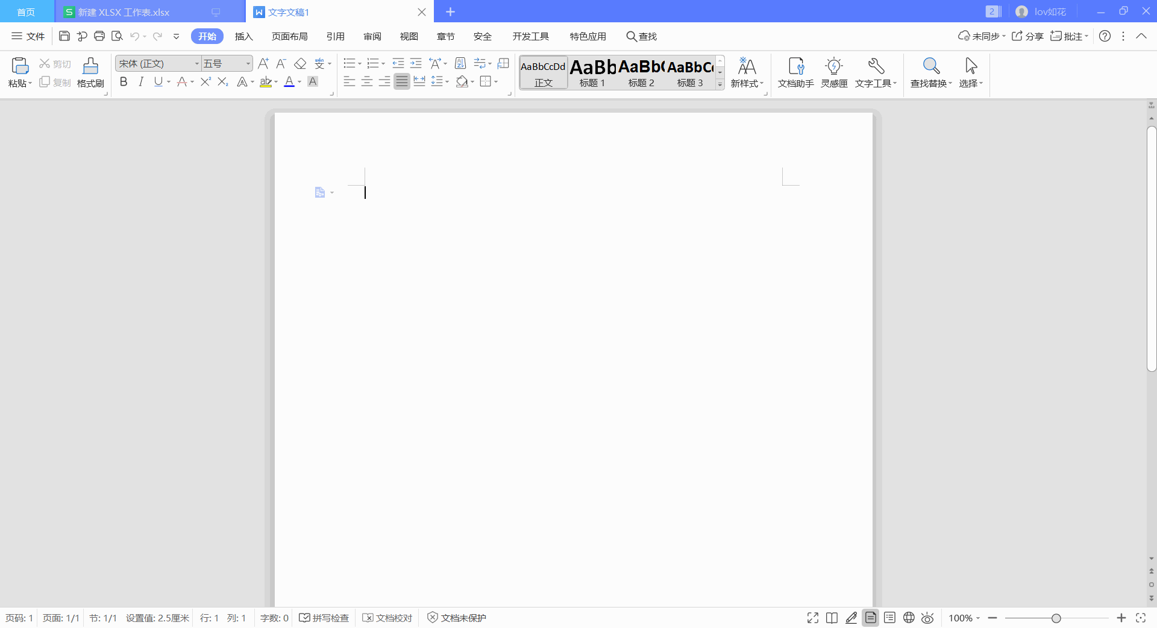Viewport: 1157px width, 628px height.
Task: Expand the font size dropdown 五号
Action: pos(248,64)
